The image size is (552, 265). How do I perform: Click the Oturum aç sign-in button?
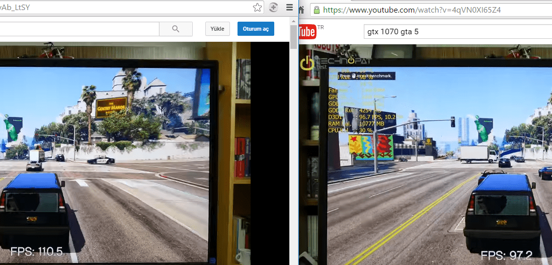pos(256,29)
